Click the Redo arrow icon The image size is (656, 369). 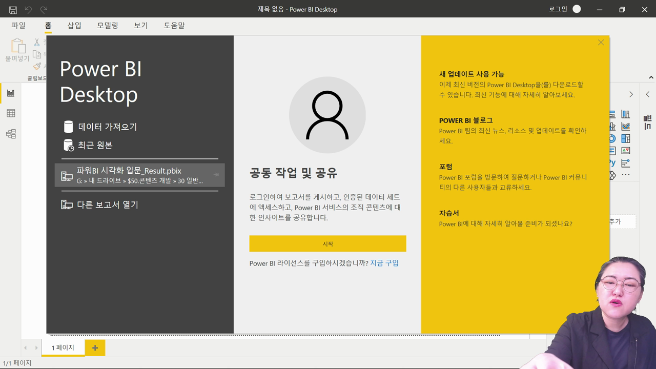pos(44,10)
